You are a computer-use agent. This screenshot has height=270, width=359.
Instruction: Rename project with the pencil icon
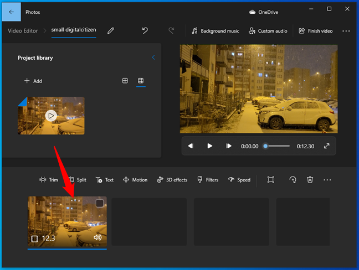pyautogui.click(x=111, y=30)
